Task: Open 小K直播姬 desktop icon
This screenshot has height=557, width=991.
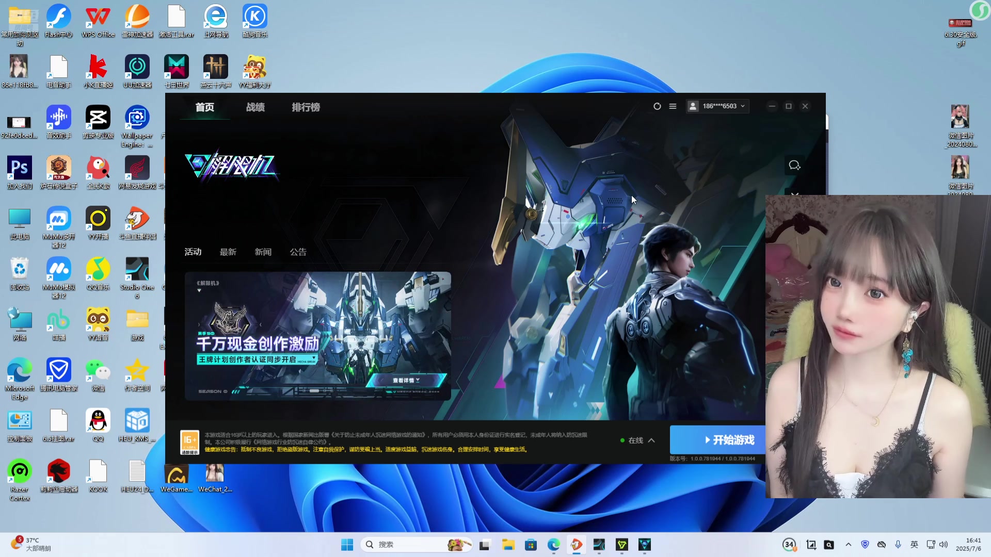Action: point(98,72)
